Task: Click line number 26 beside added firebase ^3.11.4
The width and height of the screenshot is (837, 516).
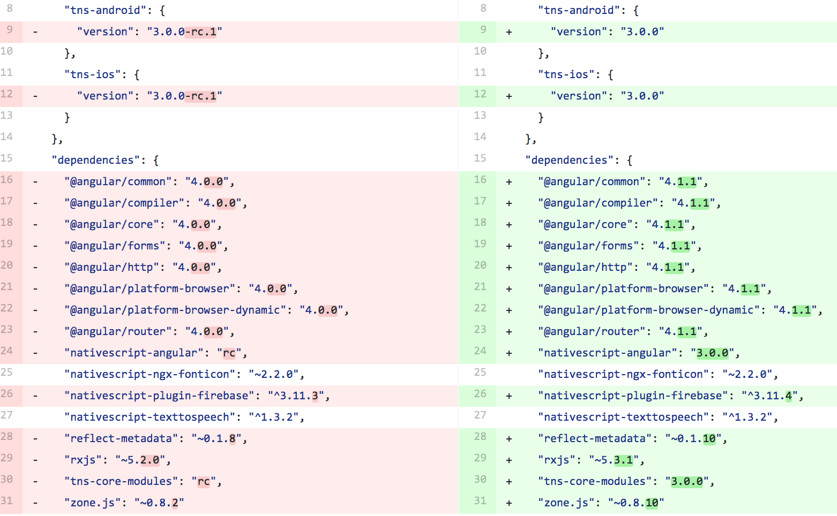Action: click(480, 394)
